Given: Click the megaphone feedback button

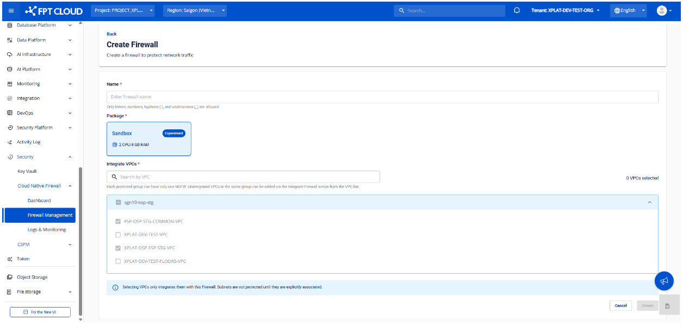Looking at the screenshot, I should pyautogui.click(x=664, y=281).
